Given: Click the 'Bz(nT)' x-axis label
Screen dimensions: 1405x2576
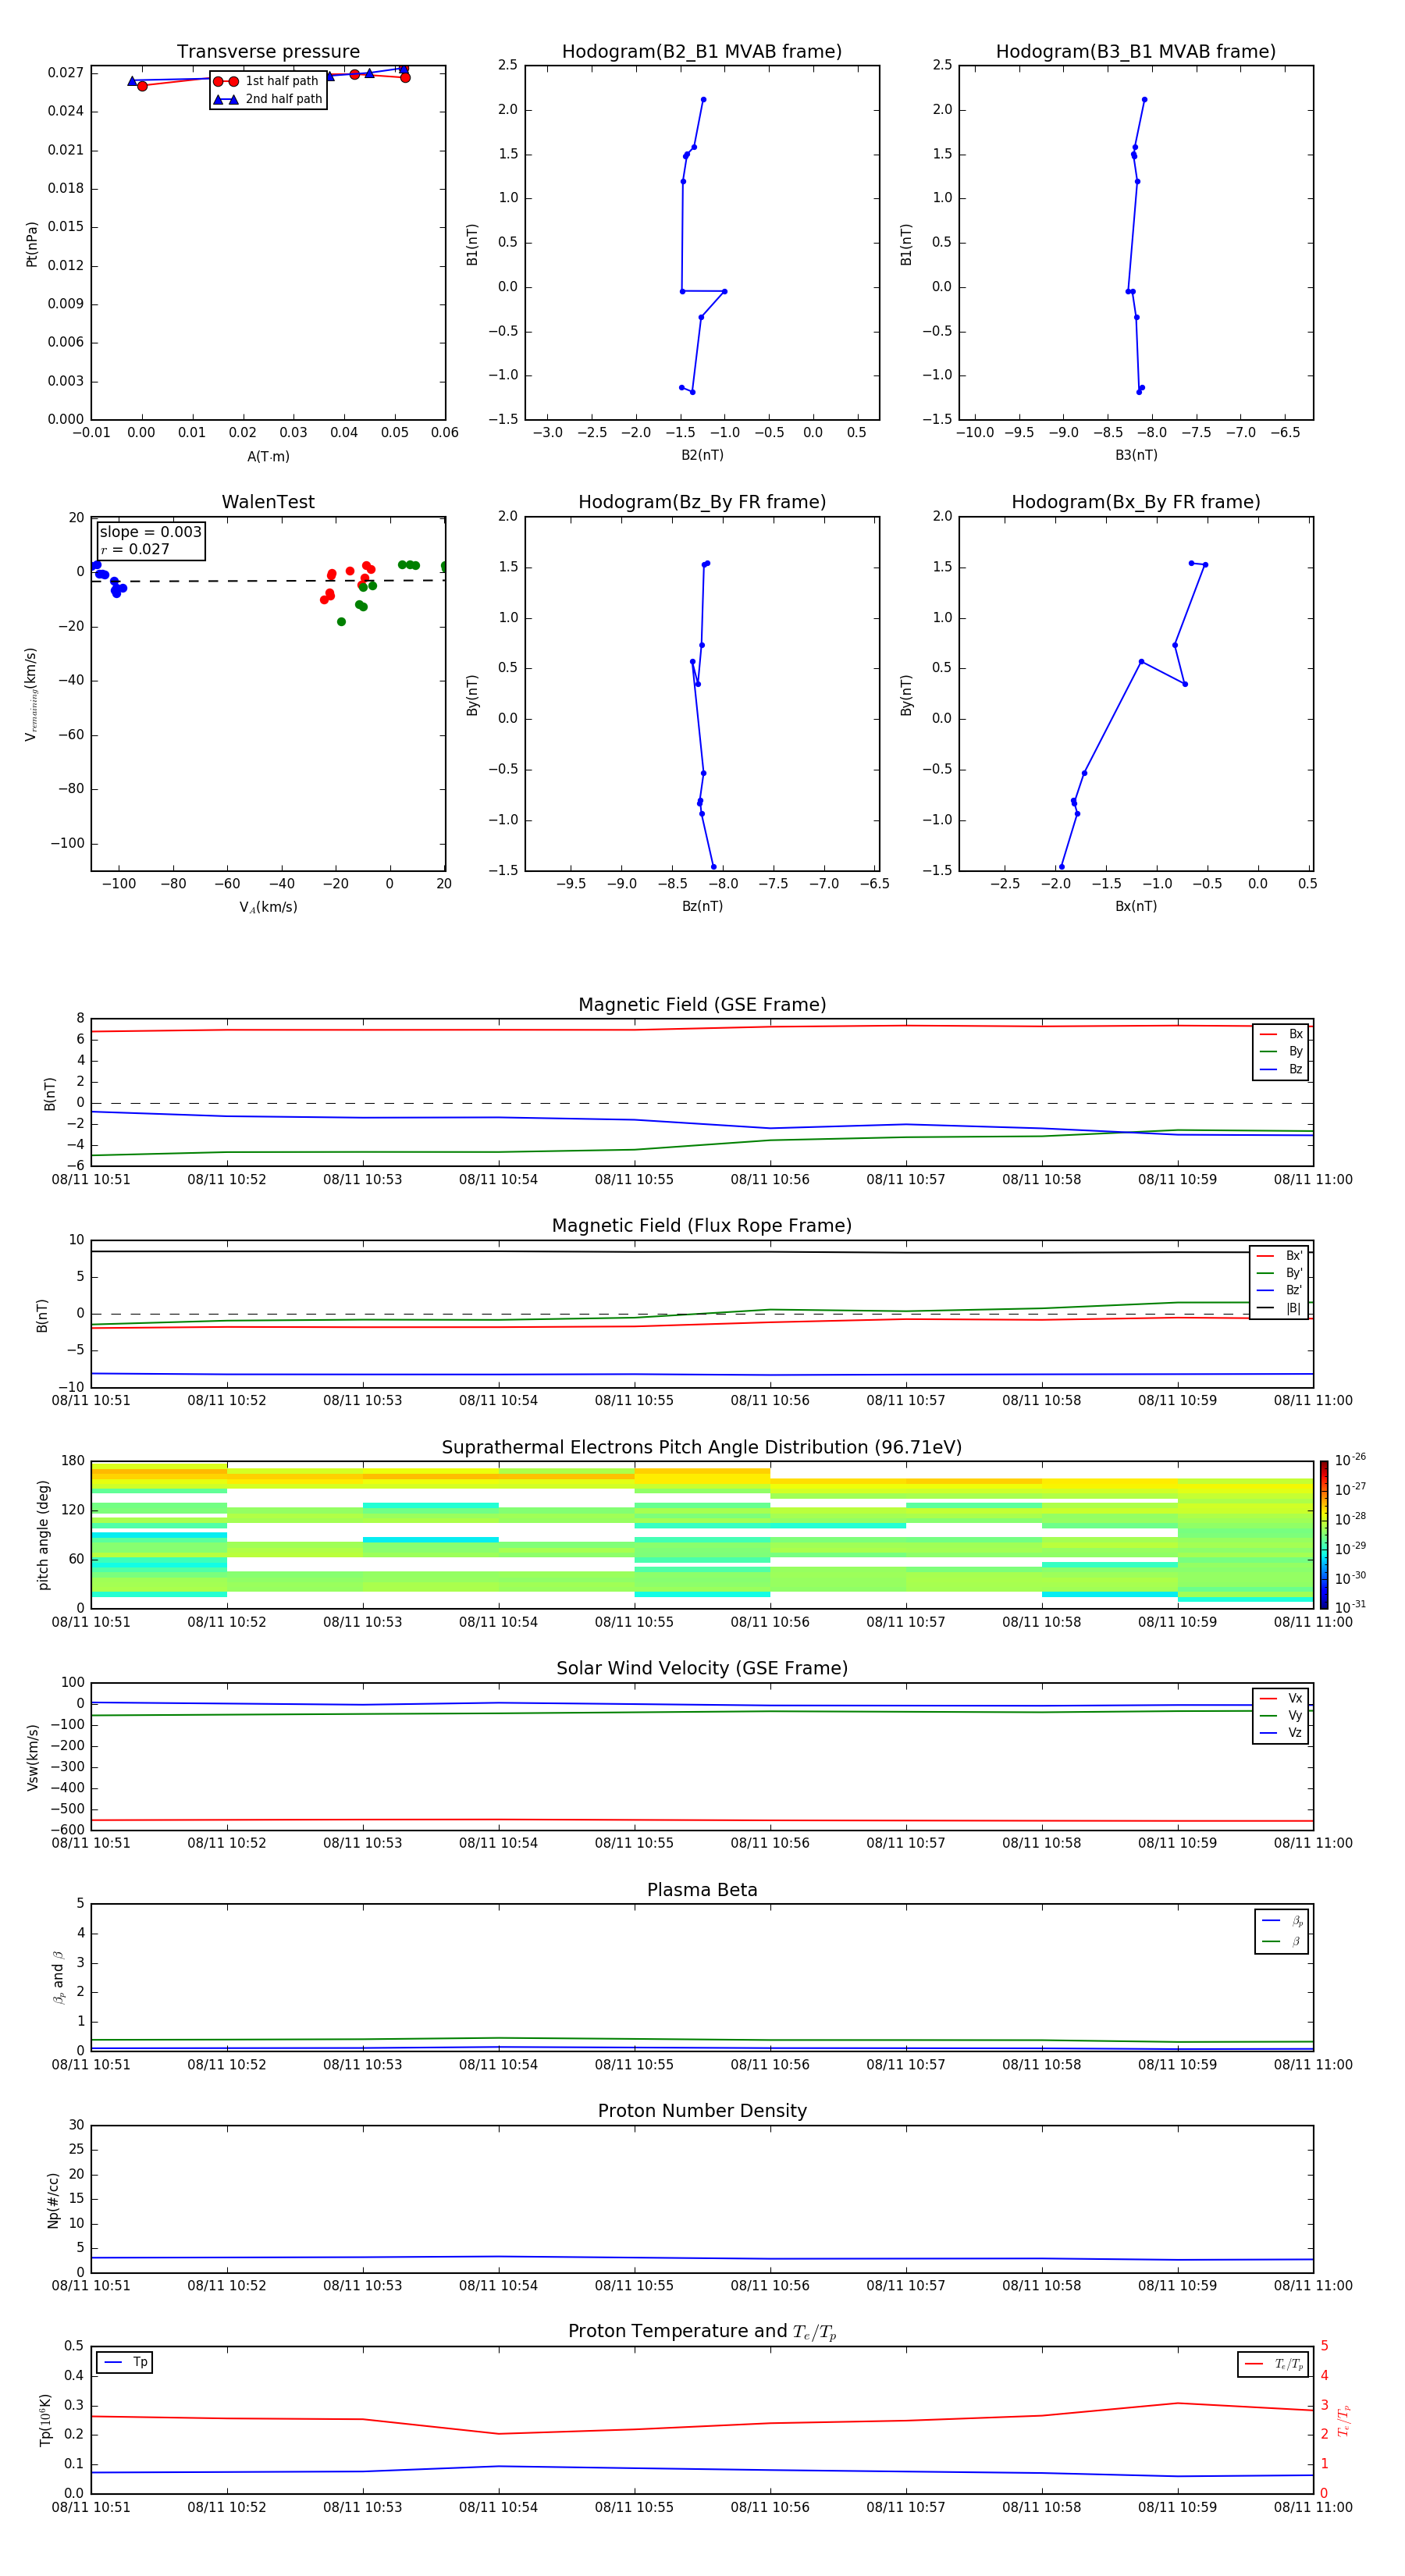Looking at the screenshot, I should point(702,906).
